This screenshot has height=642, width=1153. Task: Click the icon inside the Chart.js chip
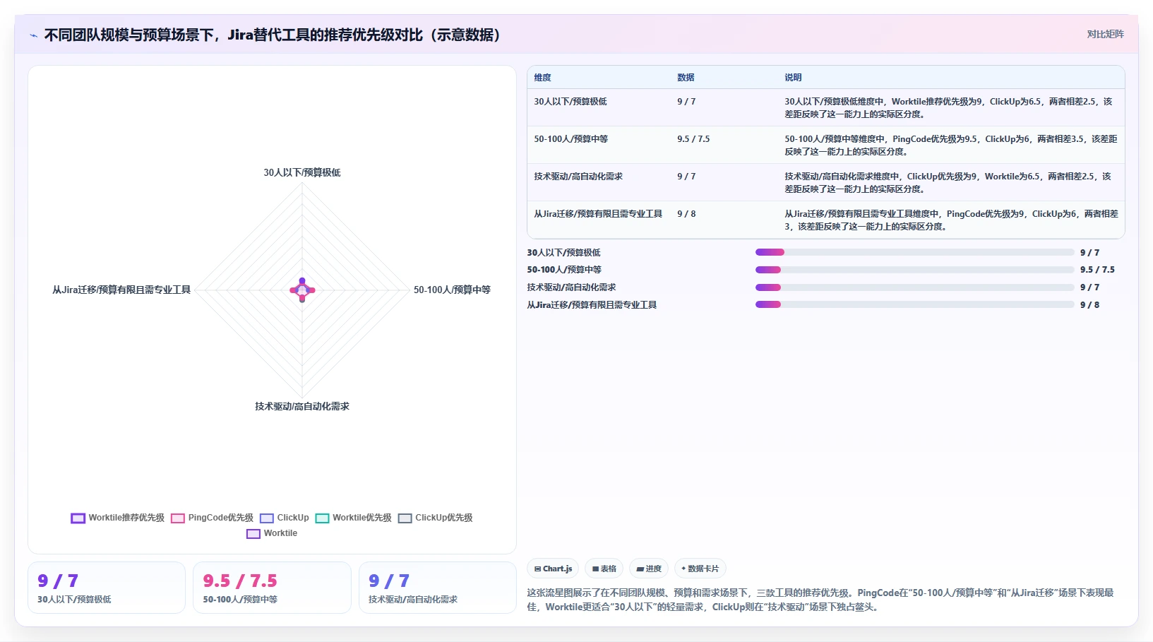537,569
